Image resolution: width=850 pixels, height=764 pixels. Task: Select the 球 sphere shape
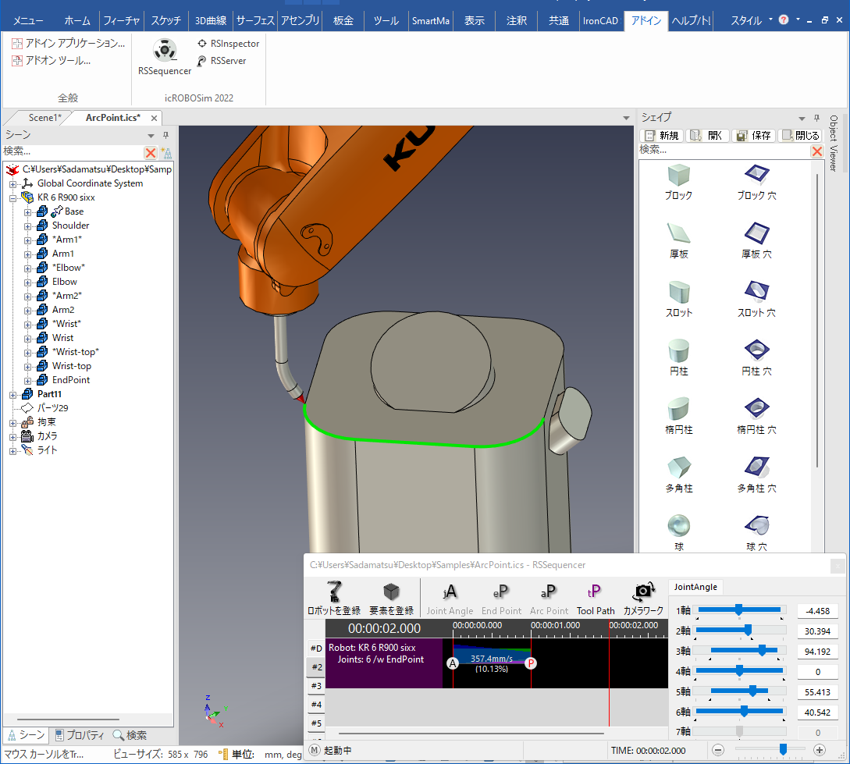[x=679, y=524]
